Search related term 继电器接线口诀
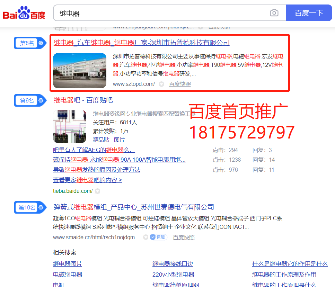The width and height of the screenshot is (335, 287). point(173,264)
